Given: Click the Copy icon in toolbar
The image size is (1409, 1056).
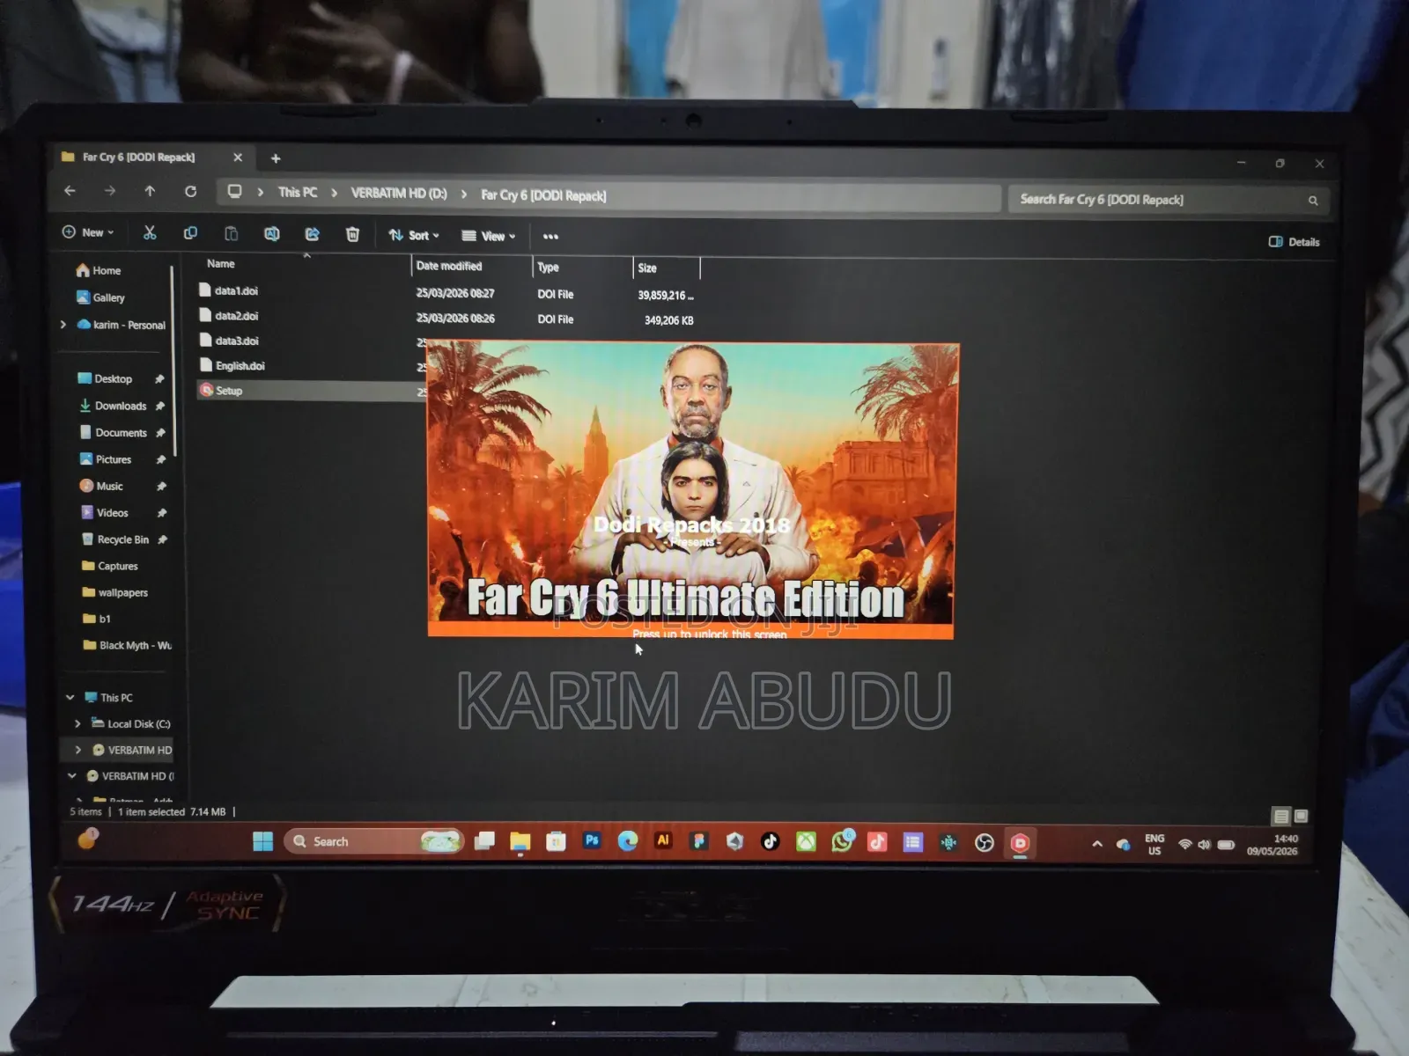Looking at the screenshot, I should point(190,233).
